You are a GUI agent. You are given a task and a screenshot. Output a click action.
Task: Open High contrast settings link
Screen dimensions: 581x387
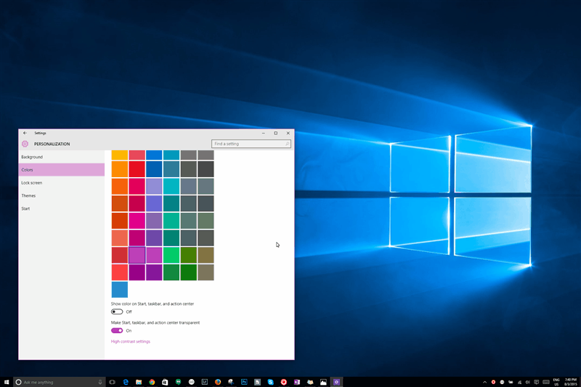pos(131,341)
